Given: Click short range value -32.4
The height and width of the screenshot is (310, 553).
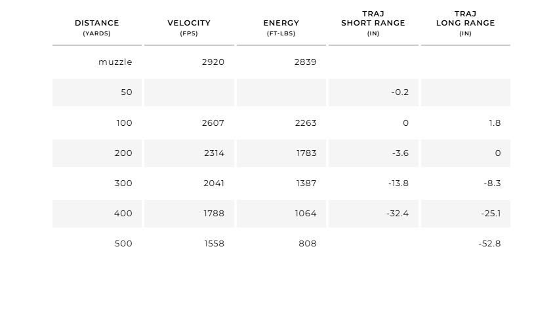Looking at the screenshot, I should click(x=398, y=214).
